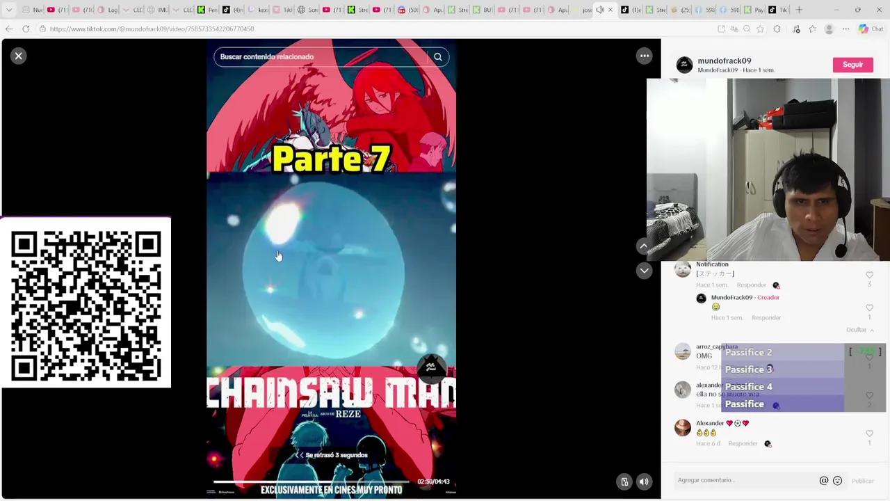
Task: Click the browser profile avatar icon
Action: tap(829, 29)
